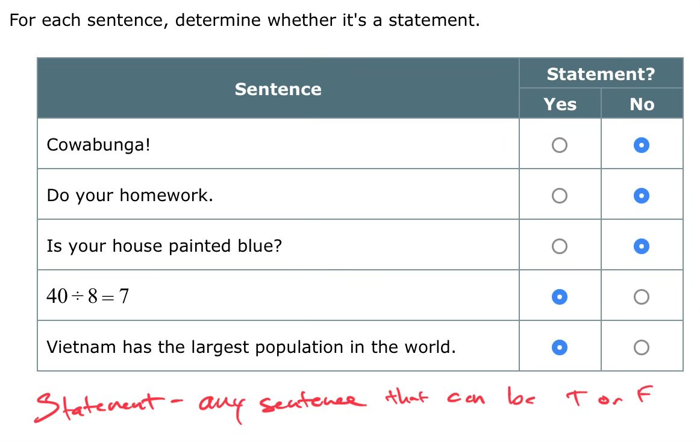Click the 40 ÷ 8 = 7 equation

pos(88,296)
